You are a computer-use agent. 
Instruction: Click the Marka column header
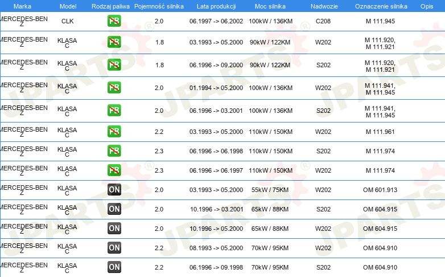[22, 6]
